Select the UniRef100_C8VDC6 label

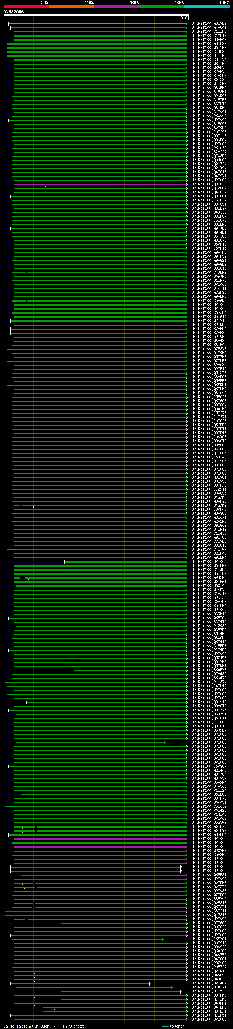click(209, 377)
